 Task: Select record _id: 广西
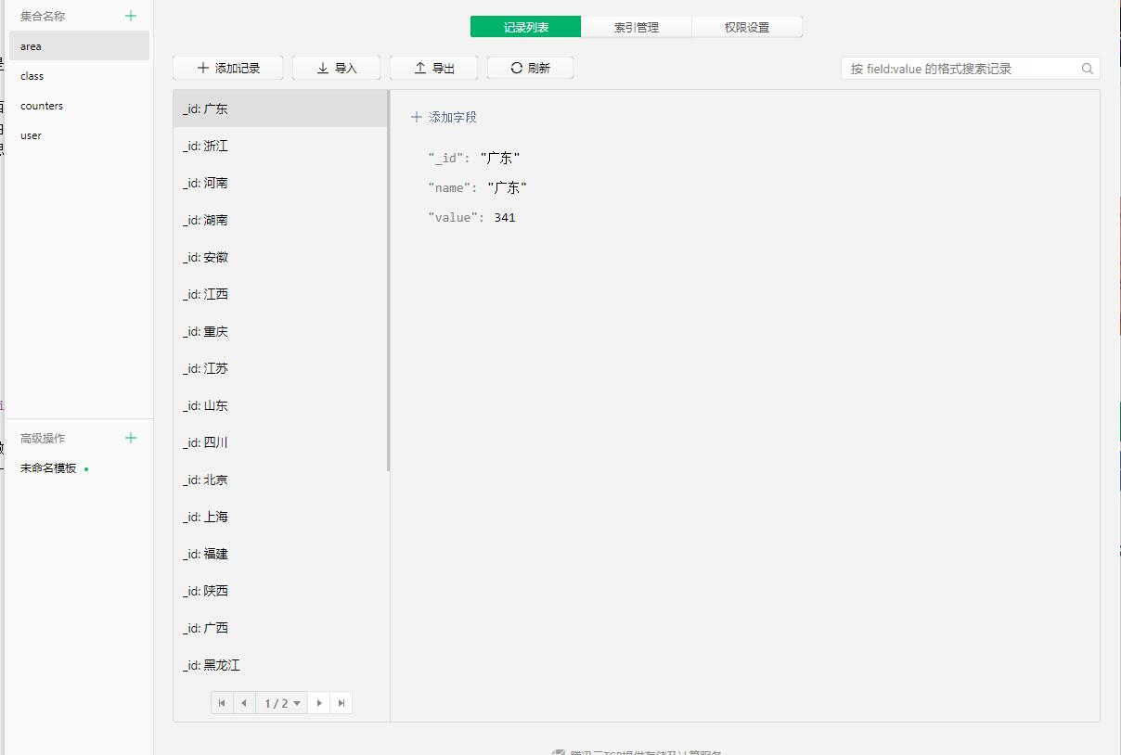coord(279,628)
